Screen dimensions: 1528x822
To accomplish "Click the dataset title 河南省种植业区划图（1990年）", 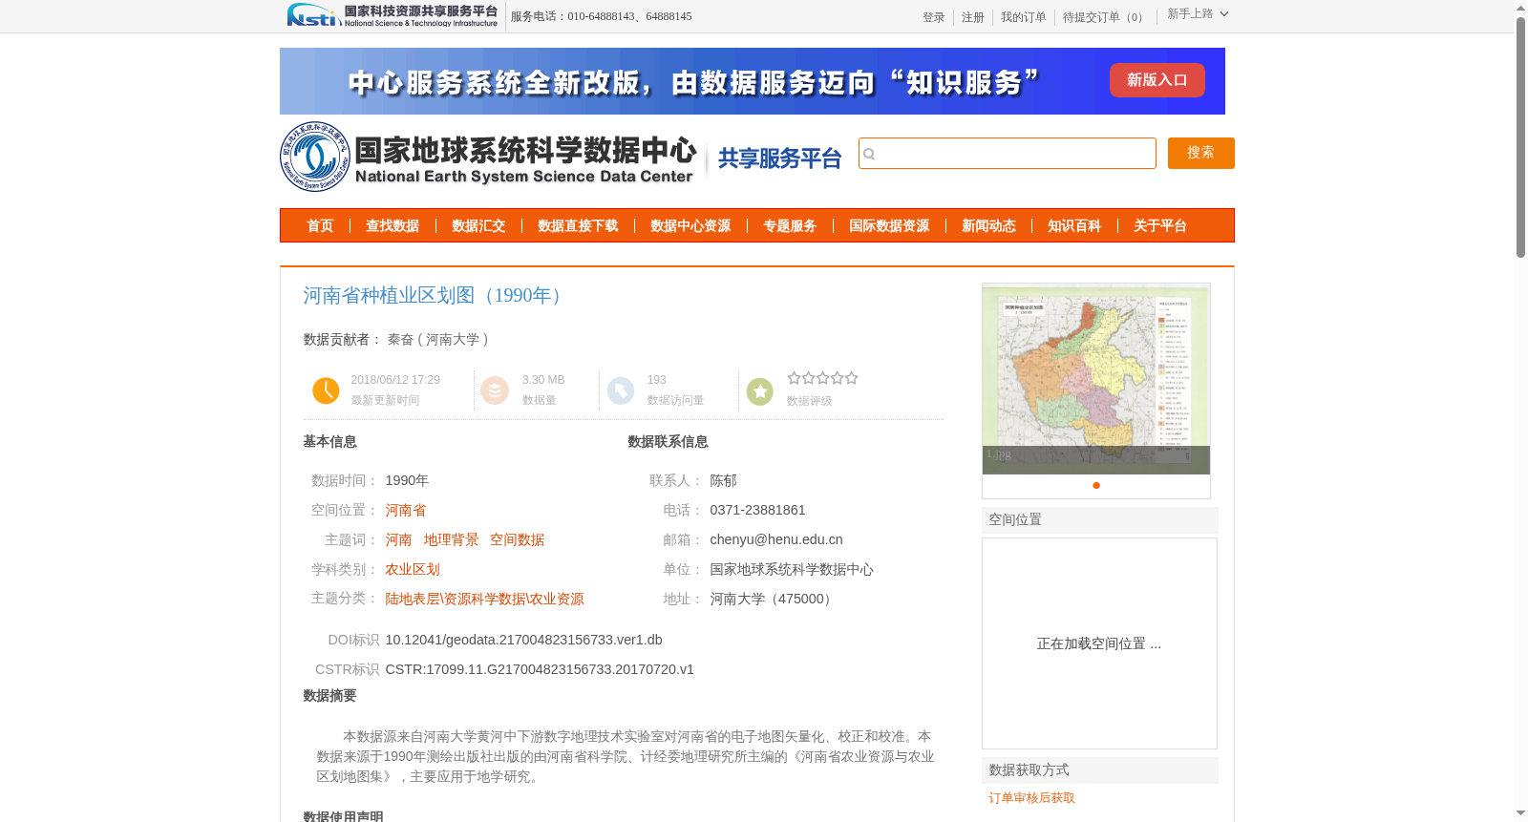I will 436,295.
